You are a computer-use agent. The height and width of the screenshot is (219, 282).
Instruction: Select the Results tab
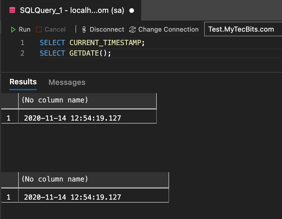click(23, 82)
